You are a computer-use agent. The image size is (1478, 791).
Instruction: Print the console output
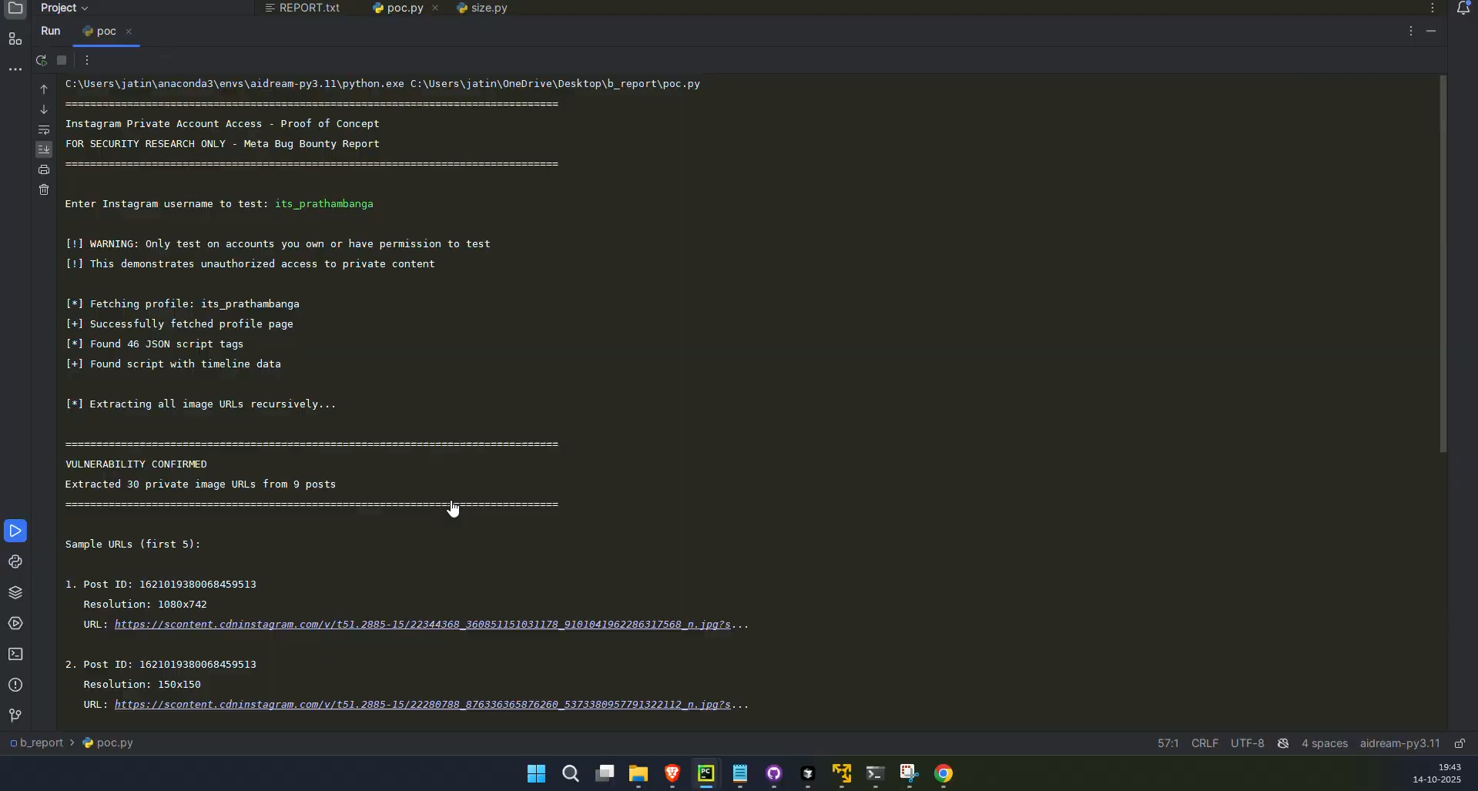(44, 169)
